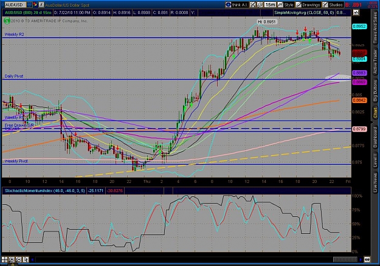The height and width of the screenshot is (266, 380).
Task: Click the zoom out icon at bottom left
Action: (x=19, y=260)
